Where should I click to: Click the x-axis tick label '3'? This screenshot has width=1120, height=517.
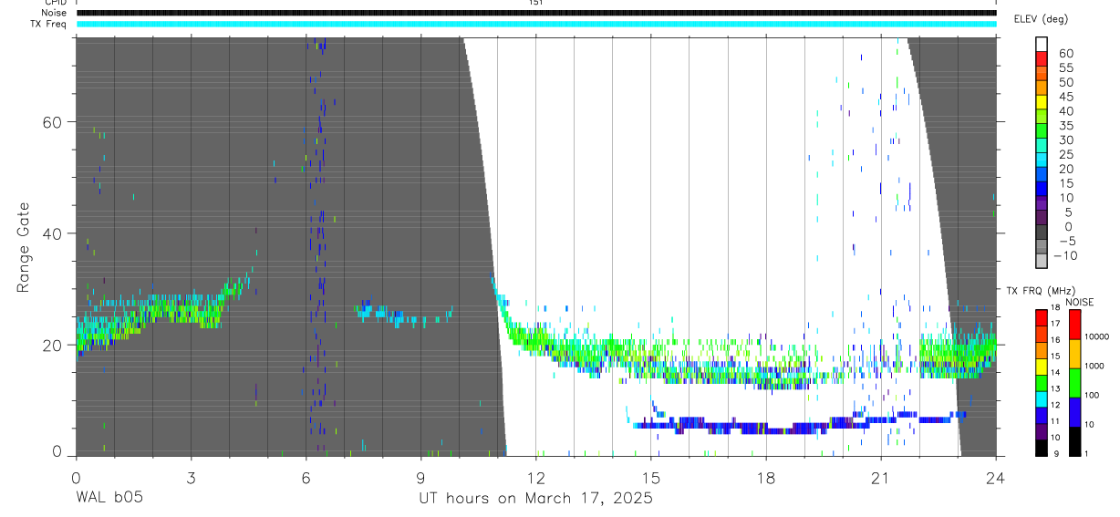191,477
